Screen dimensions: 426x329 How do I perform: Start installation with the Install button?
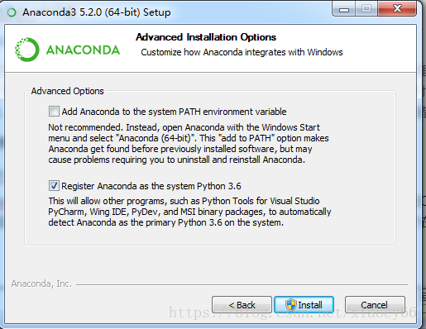pyautogui.click(x=304, y=305)
